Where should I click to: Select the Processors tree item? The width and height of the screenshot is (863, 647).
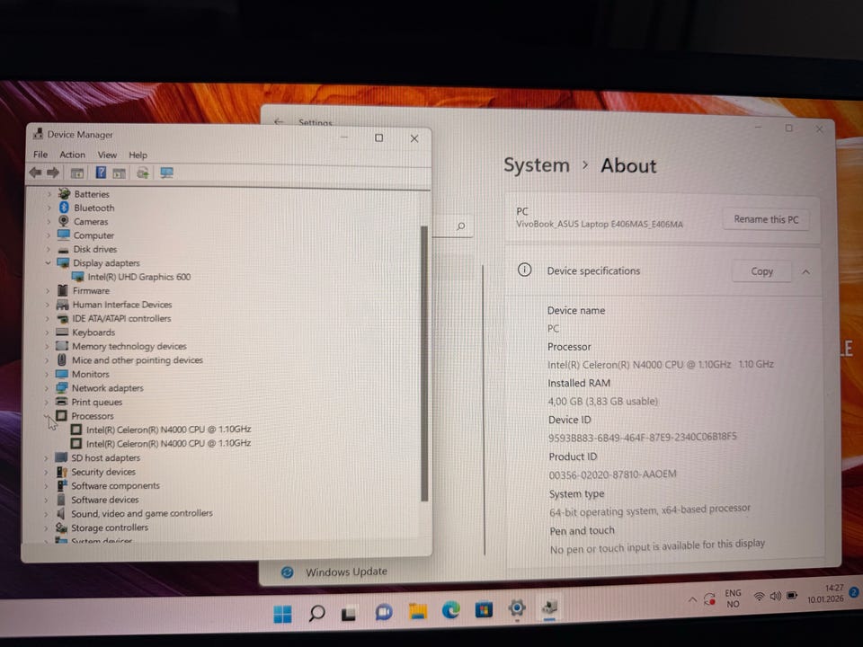(x=93, y=416)
